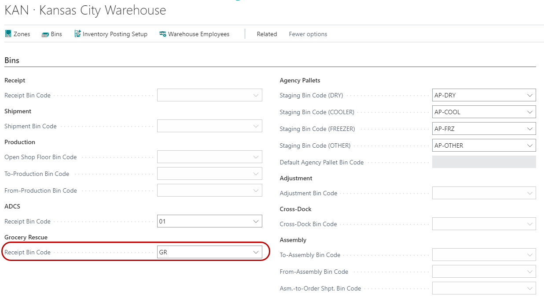Open the Related menu
This screenshot has height=298, width=544.
coord(267,34)
